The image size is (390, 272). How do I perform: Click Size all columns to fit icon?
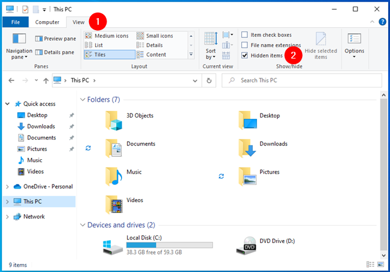[226, 55]
